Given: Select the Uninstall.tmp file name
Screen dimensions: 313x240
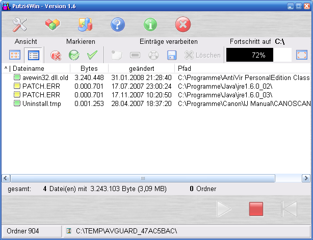Looking at the screenshot, I should click(x=42, y=104).
